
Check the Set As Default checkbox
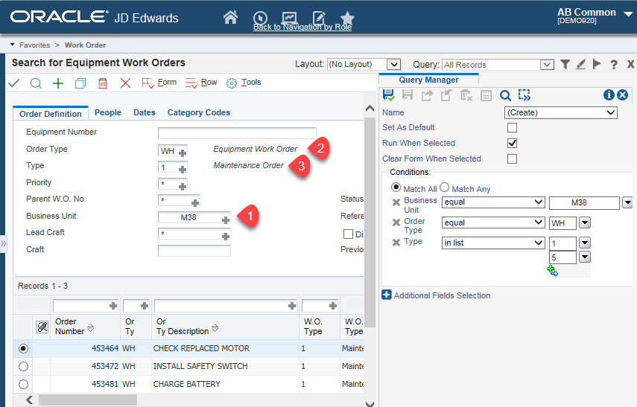(513, 127)
